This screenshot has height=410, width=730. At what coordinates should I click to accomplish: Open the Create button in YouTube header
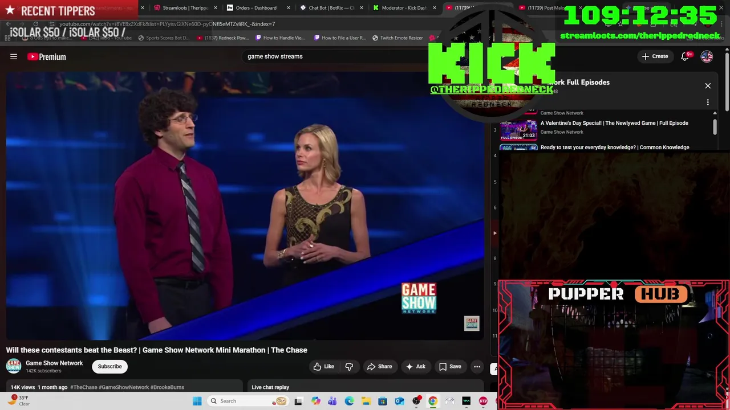pos(655,56)
